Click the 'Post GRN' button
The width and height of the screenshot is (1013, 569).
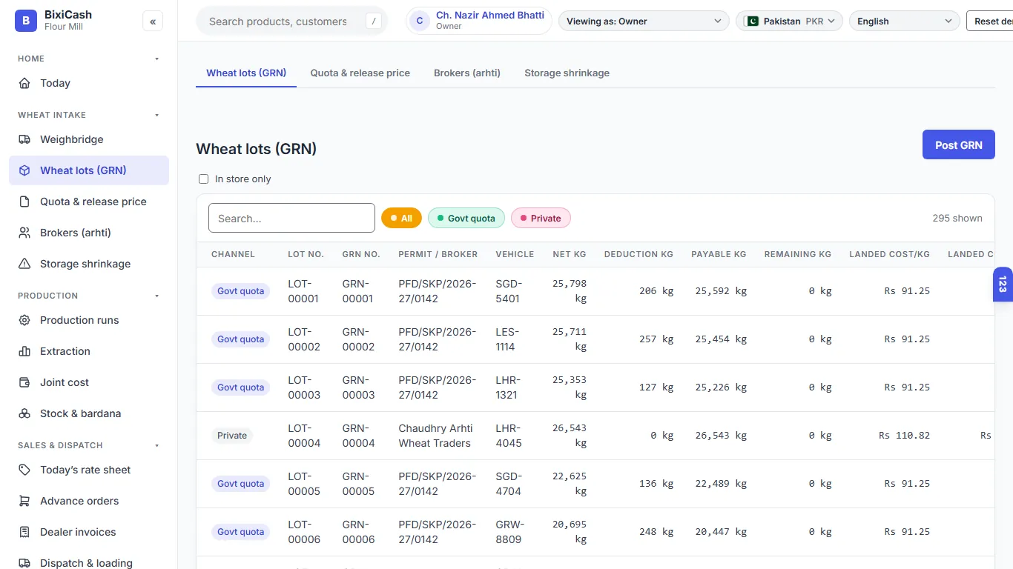coord(959,144)
